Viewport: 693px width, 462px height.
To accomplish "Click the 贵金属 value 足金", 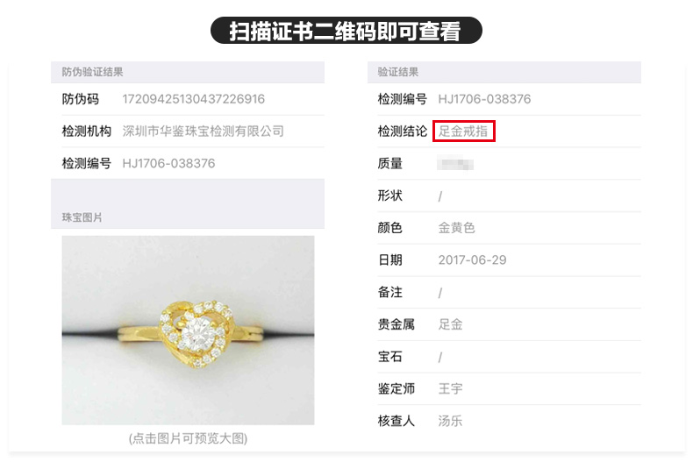I will pyautogui.click(x=450, y=324).
